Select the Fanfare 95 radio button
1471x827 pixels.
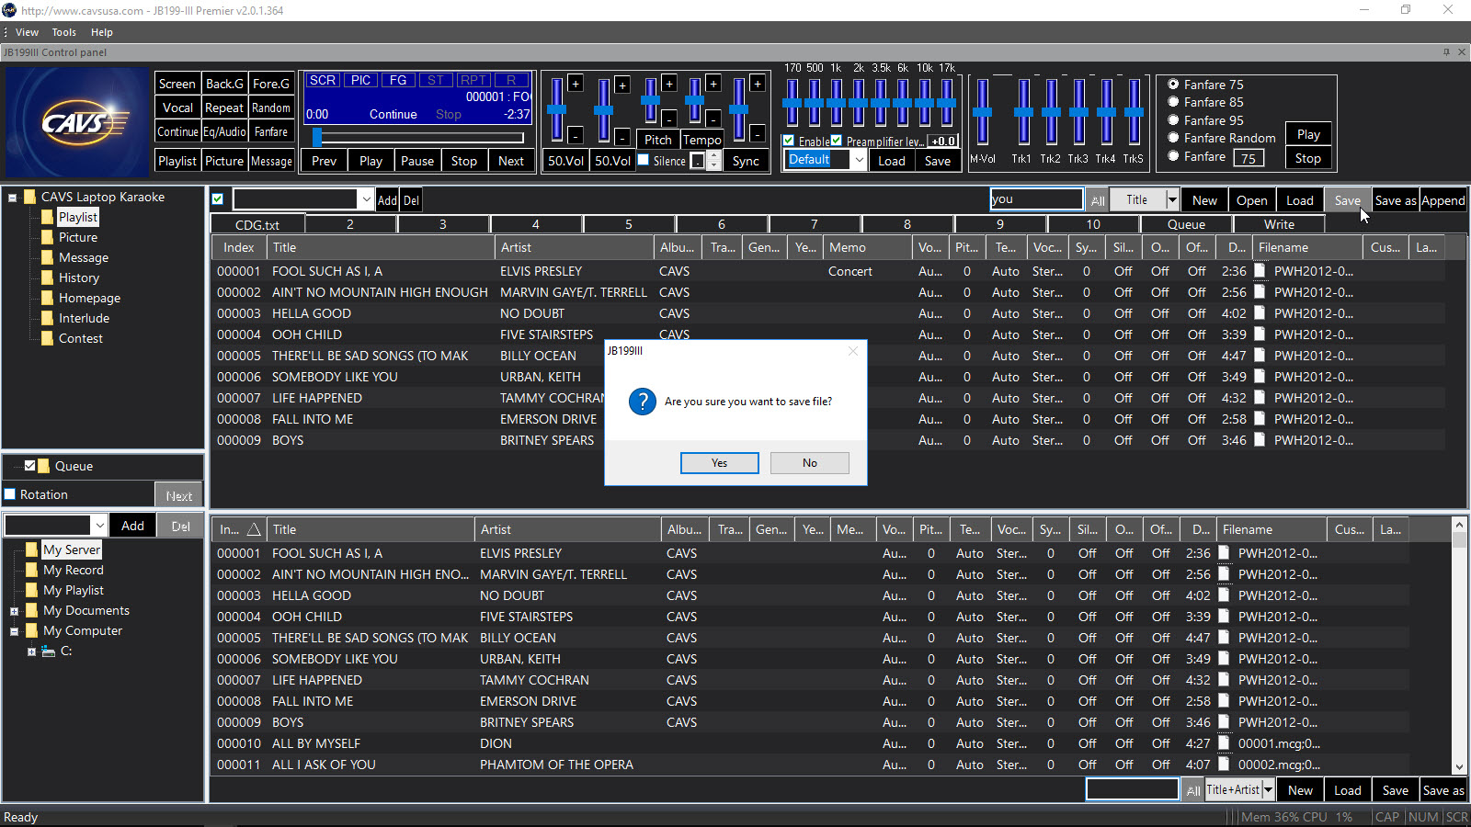[1173, 120]
